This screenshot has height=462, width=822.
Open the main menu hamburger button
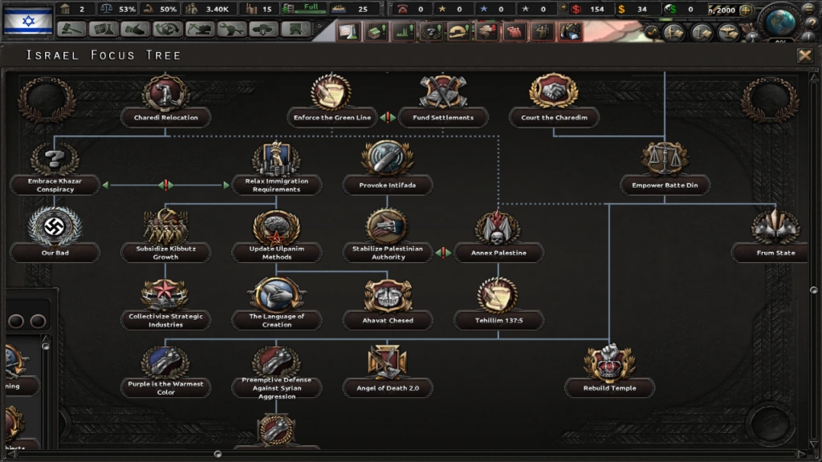pyautogui.click(x=811, y=8)
